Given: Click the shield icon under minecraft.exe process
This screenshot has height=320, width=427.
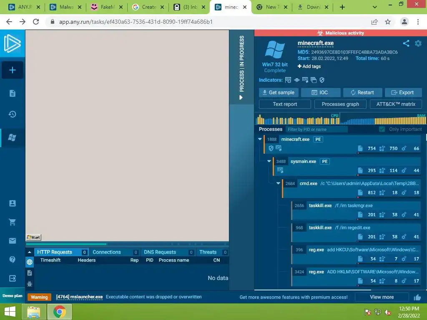Looking at the screenshot, I should pyautogui.click(x=271, y=148).
